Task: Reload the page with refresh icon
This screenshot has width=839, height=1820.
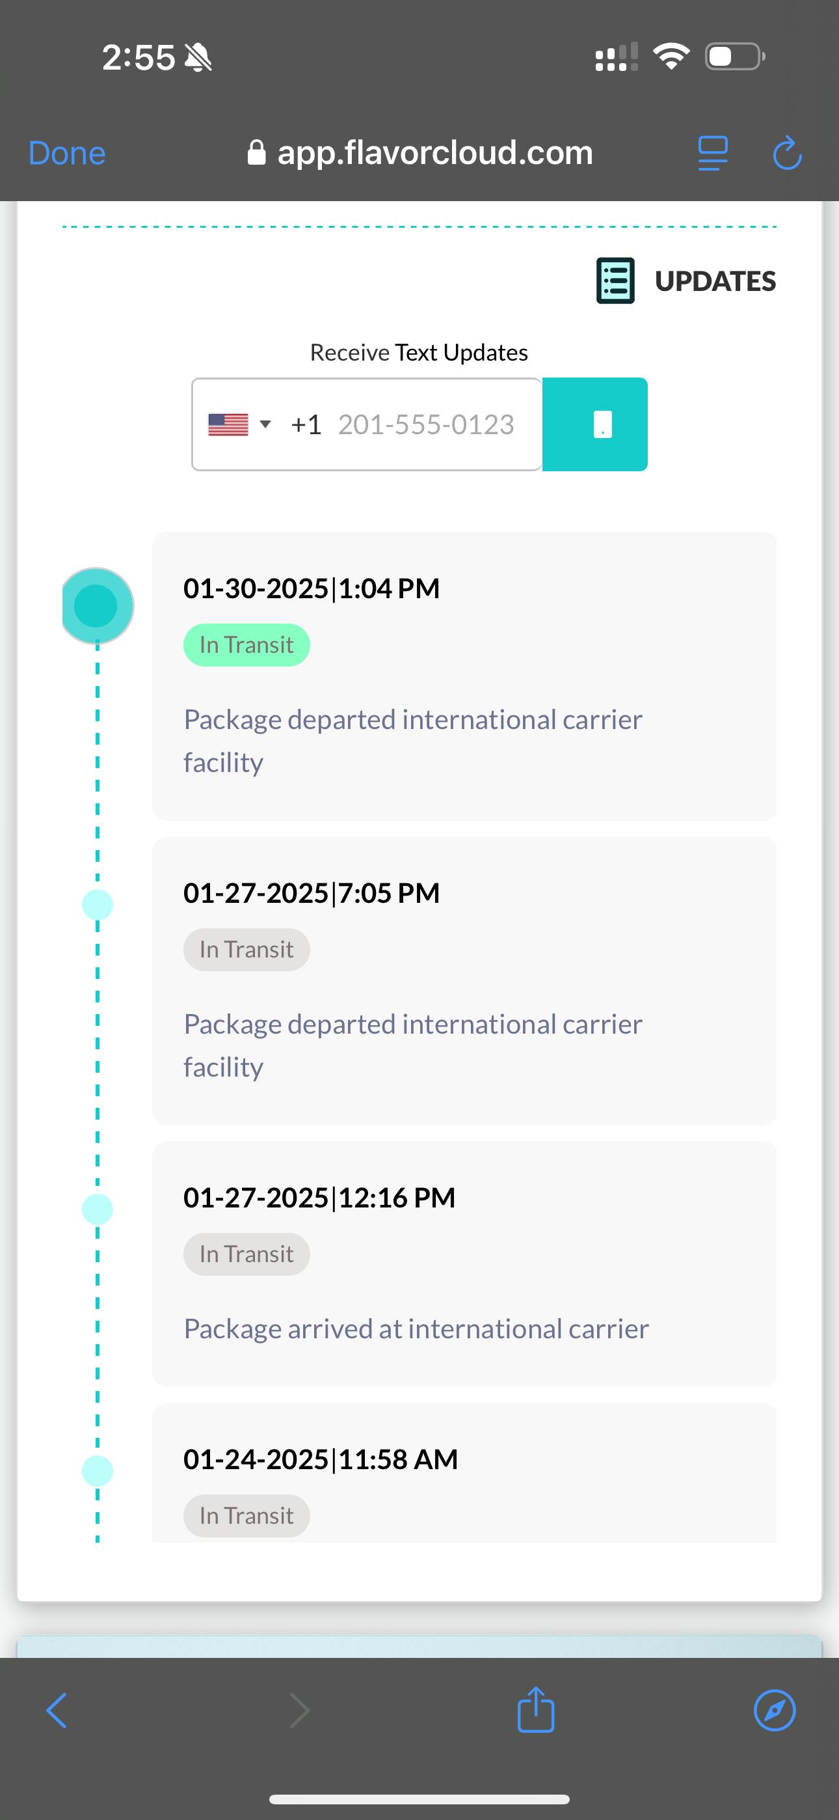Action: [x=787, y=154]
